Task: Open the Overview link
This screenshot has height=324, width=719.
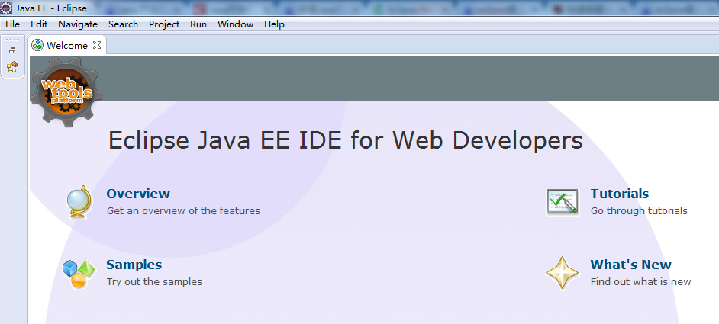Action: coord(138,194)
